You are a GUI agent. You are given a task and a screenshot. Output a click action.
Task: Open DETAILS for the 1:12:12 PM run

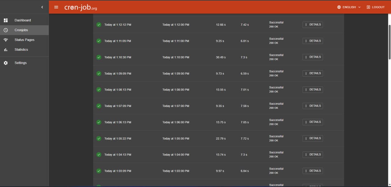pyautogui.click(x=312, y=24)
